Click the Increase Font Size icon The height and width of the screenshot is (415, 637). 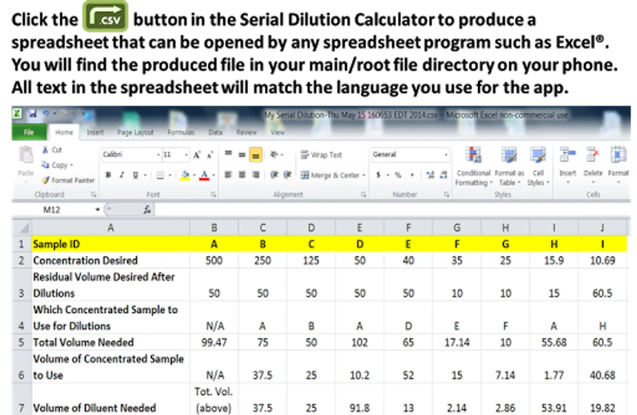click(197, 155)
